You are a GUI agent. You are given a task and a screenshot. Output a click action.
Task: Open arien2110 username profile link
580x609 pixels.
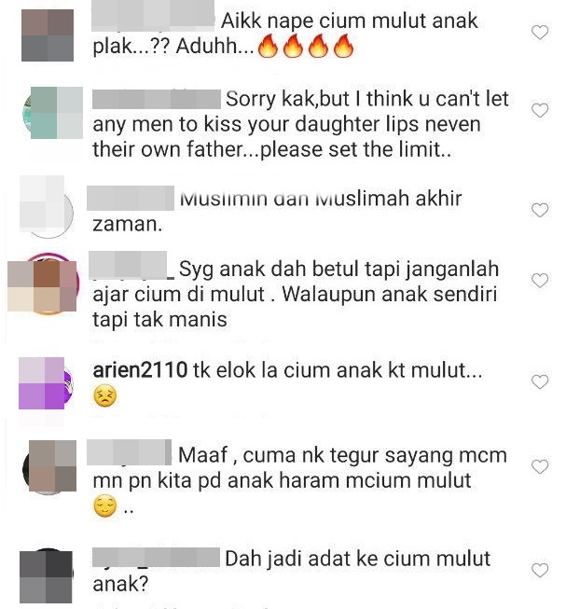tap(140, 369)
